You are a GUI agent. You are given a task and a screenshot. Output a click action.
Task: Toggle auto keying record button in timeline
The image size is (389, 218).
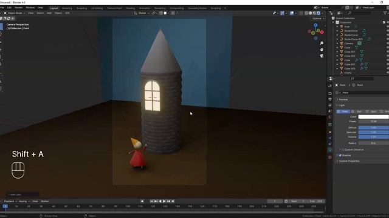click(x=142, y=201)
